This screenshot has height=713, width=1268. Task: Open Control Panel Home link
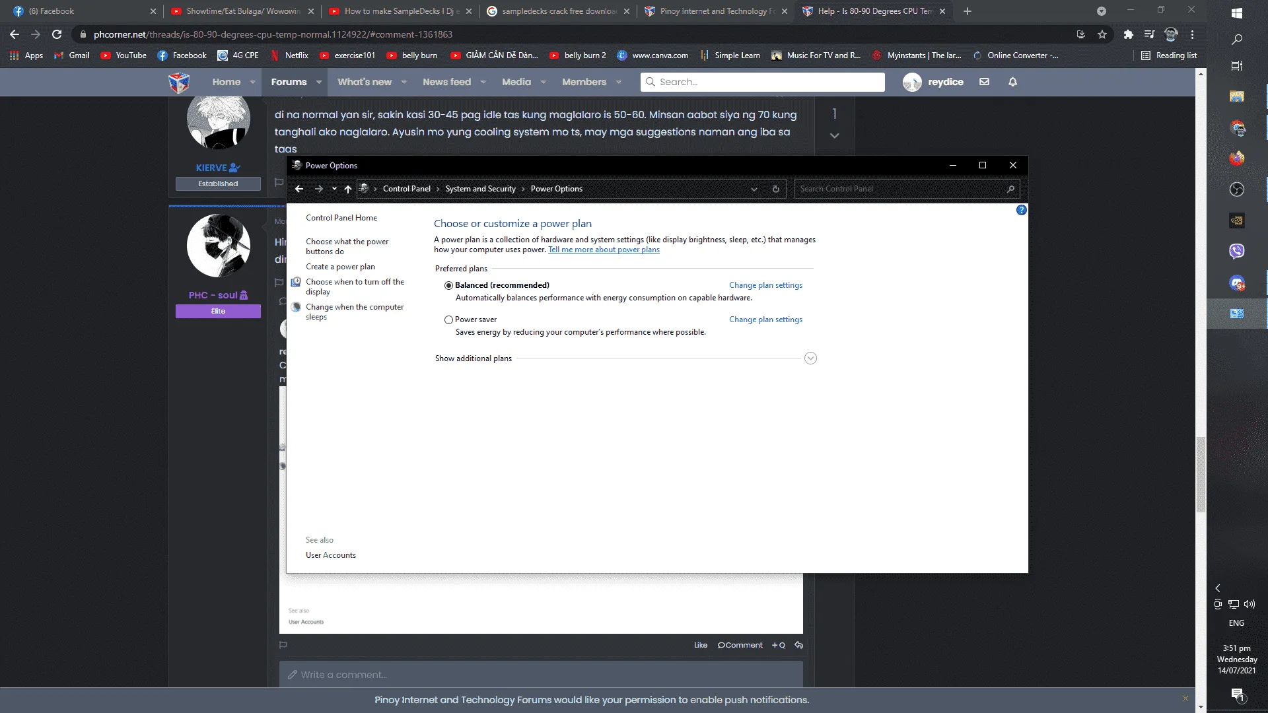pyautogui.click(x=341, y=218)
